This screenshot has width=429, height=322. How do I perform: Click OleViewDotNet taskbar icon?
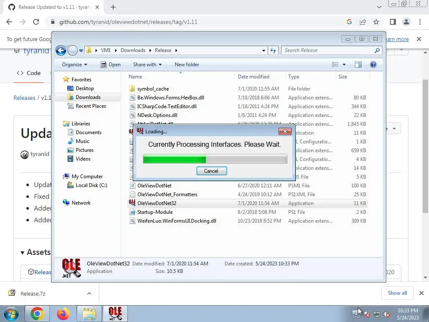(x=115, y=314)
